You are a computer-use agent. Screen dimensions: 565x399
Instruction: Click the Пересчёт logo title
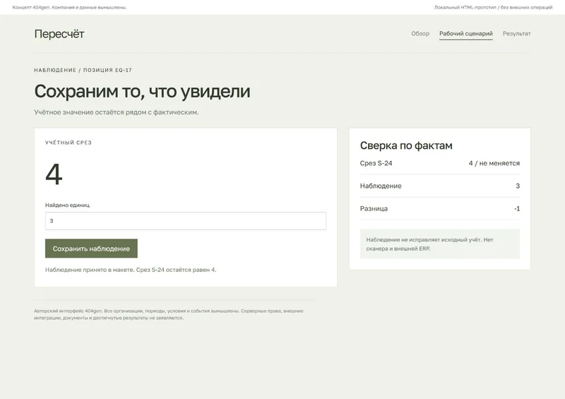tap(59, 34)
